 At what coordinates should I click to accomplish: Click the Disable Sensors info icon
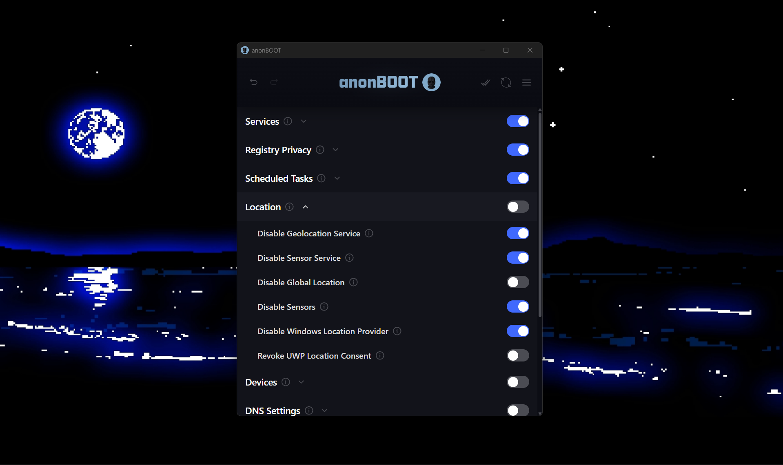pyautogui.click(x=324, y=306)
